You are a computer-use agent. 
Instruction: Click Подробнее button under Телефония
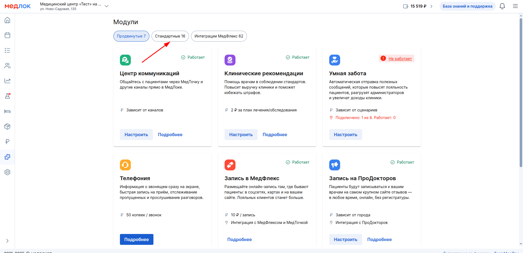click(137, 239)
